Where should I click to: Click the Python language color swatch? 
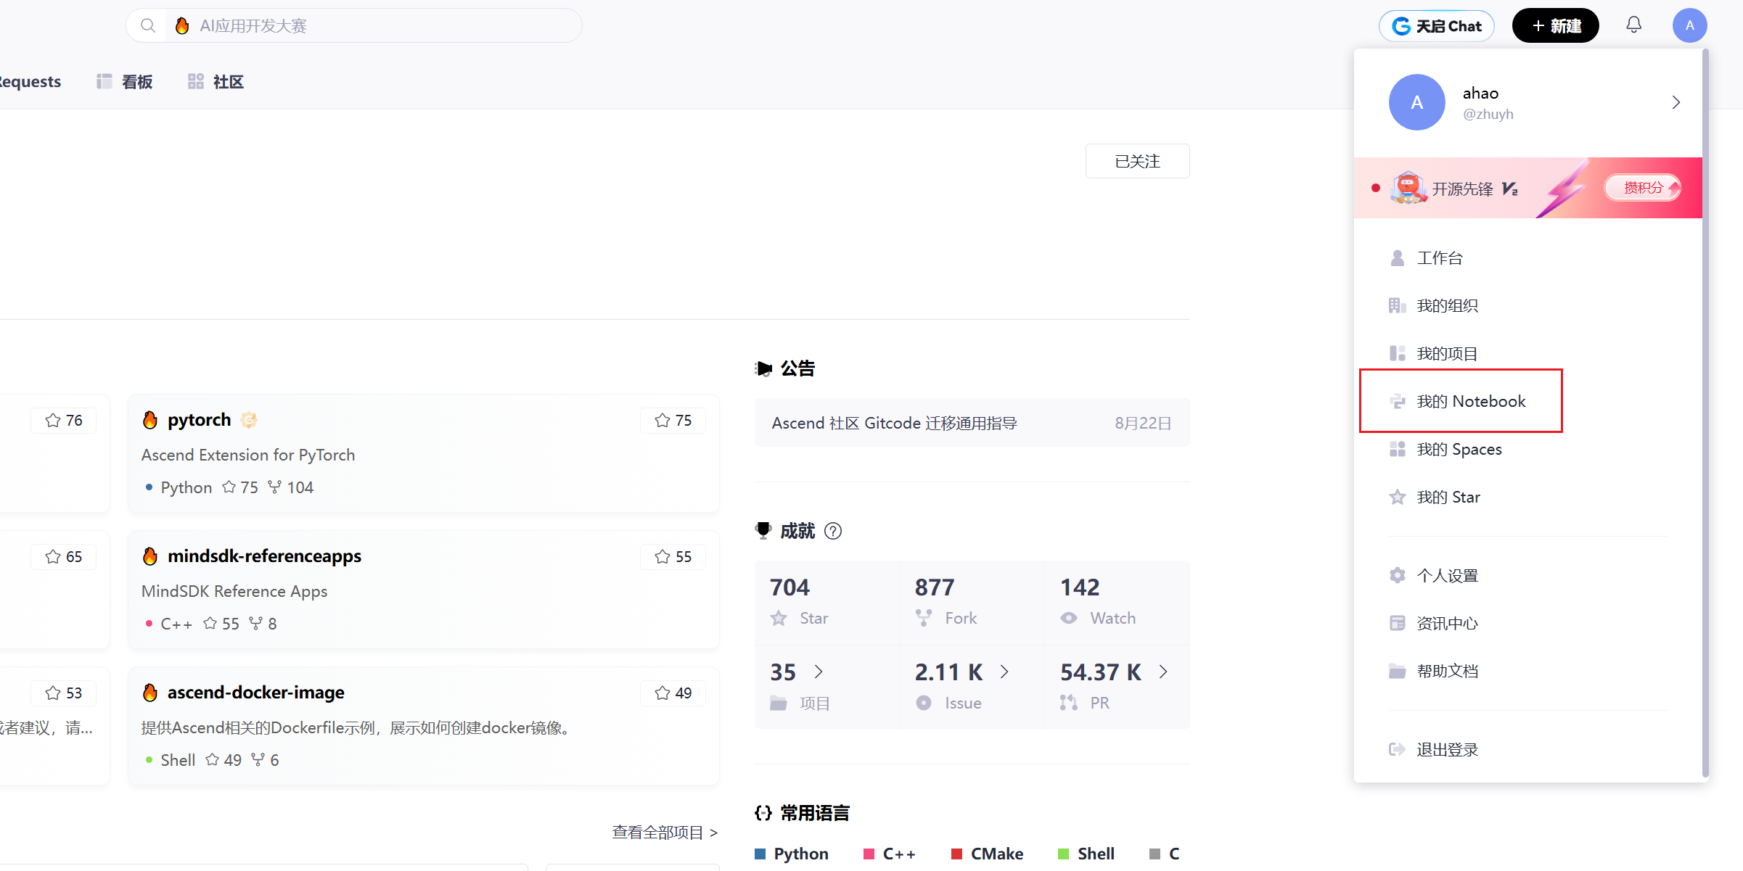pyautogui.click(x=760, y=854)
